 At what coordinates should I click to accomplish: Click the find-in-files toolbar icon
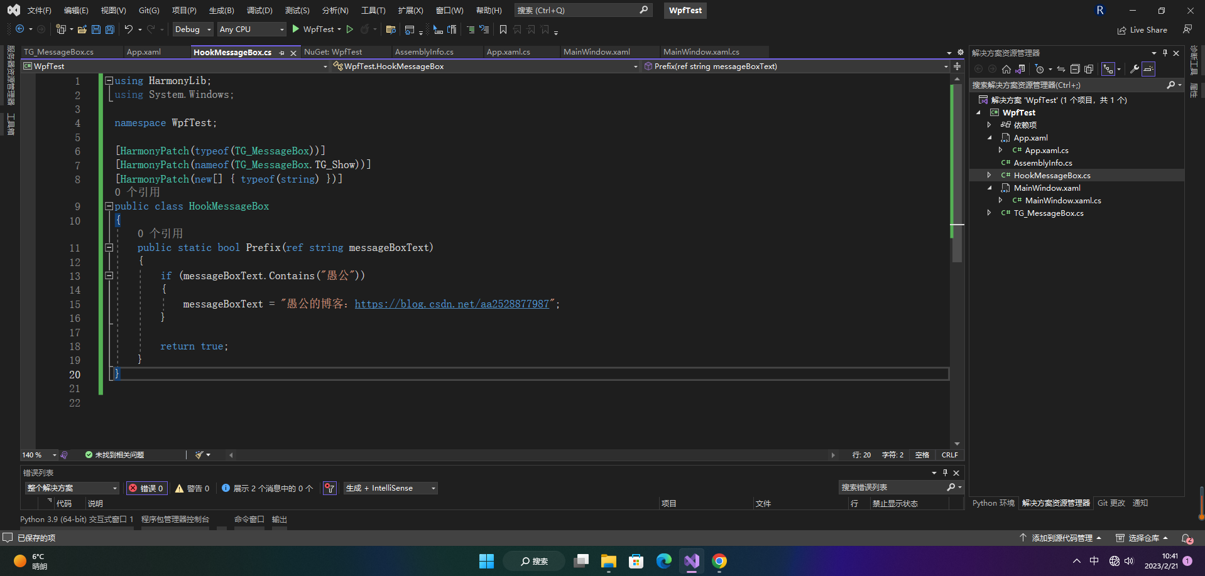pyautogui.click(x=391, y=29)
